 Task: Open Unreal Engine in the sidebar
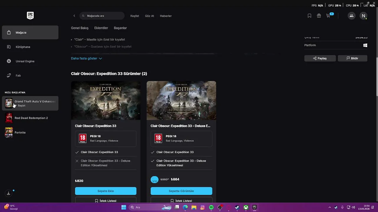(30, 61)
